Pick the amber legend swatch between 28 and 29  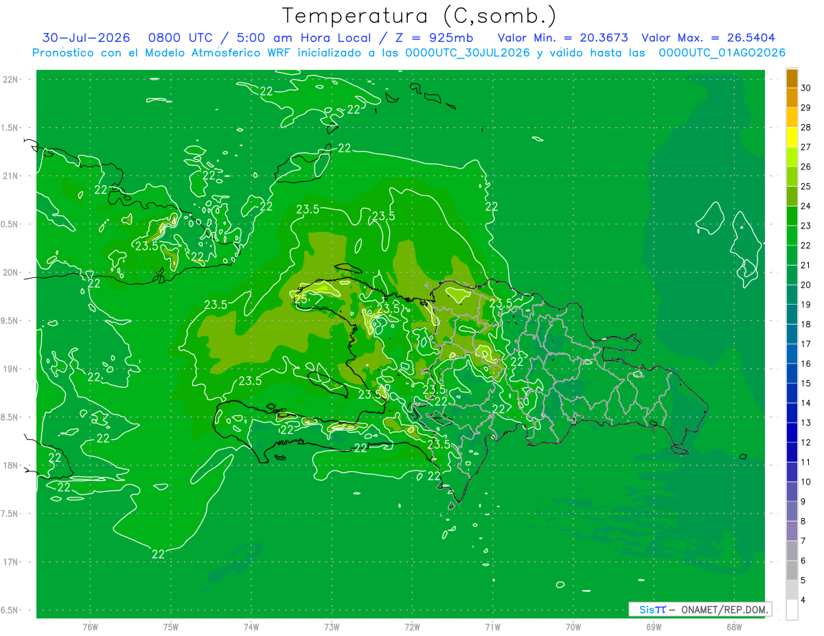(x=792, y=117)
